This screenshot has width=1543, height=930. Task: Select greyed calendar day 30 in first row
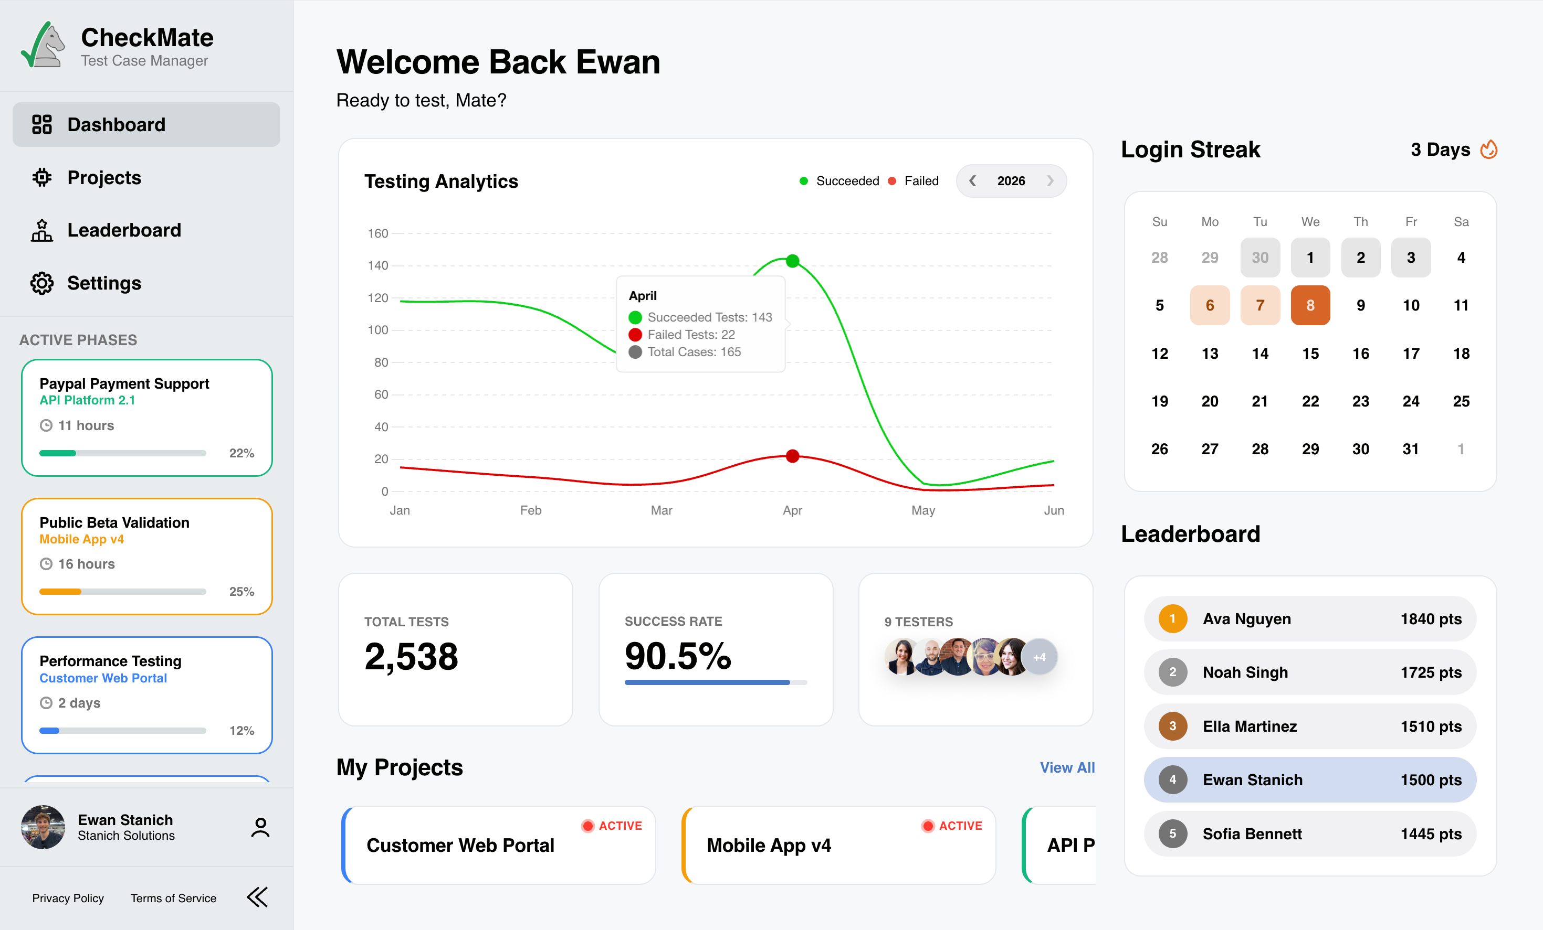click(1260, 257)
